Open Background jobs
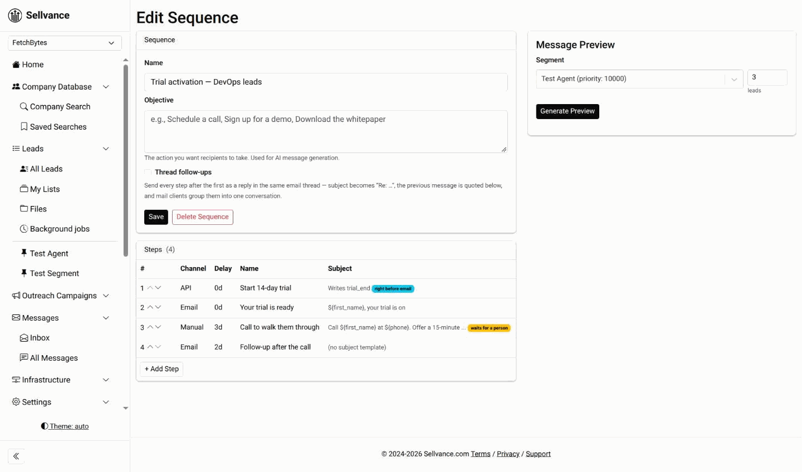802x472 pixels. pyautogui.click(x=55, y=229)
